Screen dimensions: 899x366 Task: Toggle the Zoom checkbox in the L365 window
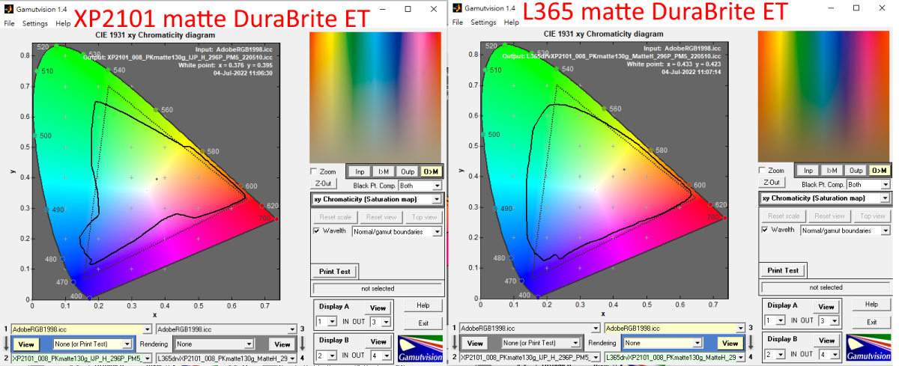tap(763, 170)
